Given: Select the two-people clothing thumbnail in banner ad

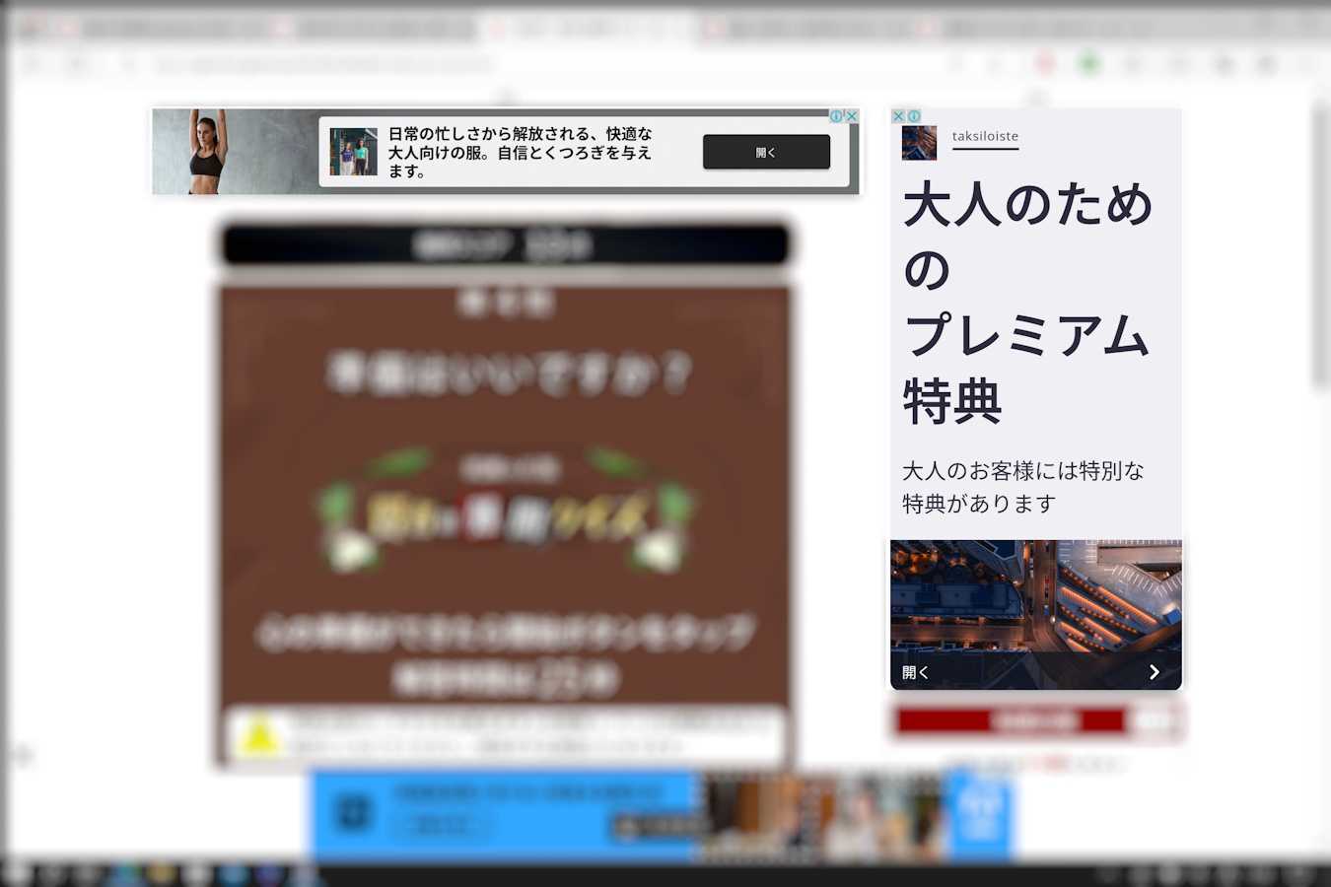Looking at the screenshot, I should point(354,152).
